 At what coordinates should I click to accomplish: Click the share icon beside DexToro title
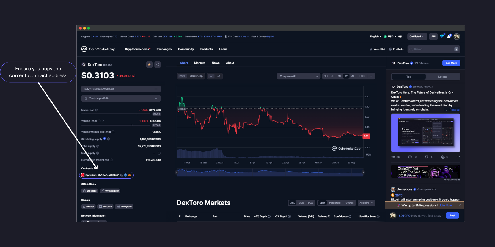[158, 65]
